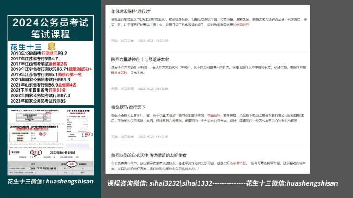Screen dimensions: 353x198
Task: Open the headline 横戈跃马 德行天下
Action: [x=128, y=107]
